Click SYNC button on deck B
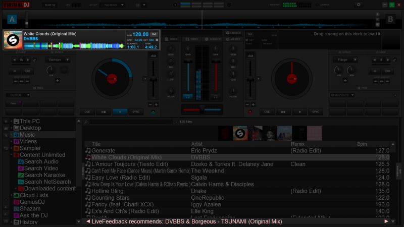 pos(316,112)
